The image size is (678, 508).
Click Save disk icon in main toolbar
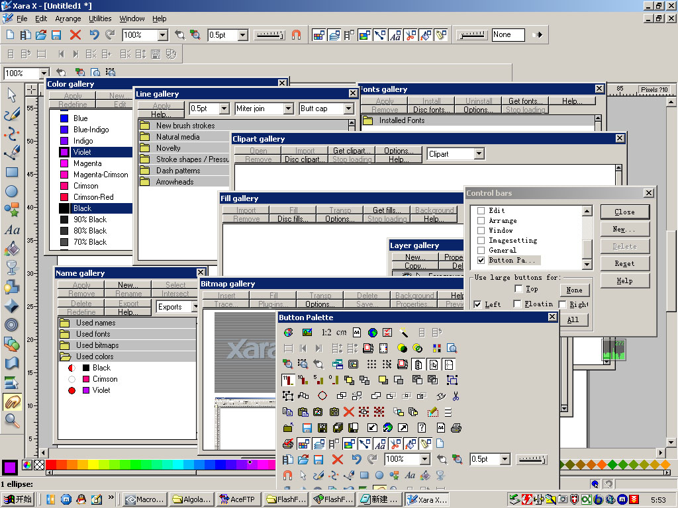coord(56,34)
